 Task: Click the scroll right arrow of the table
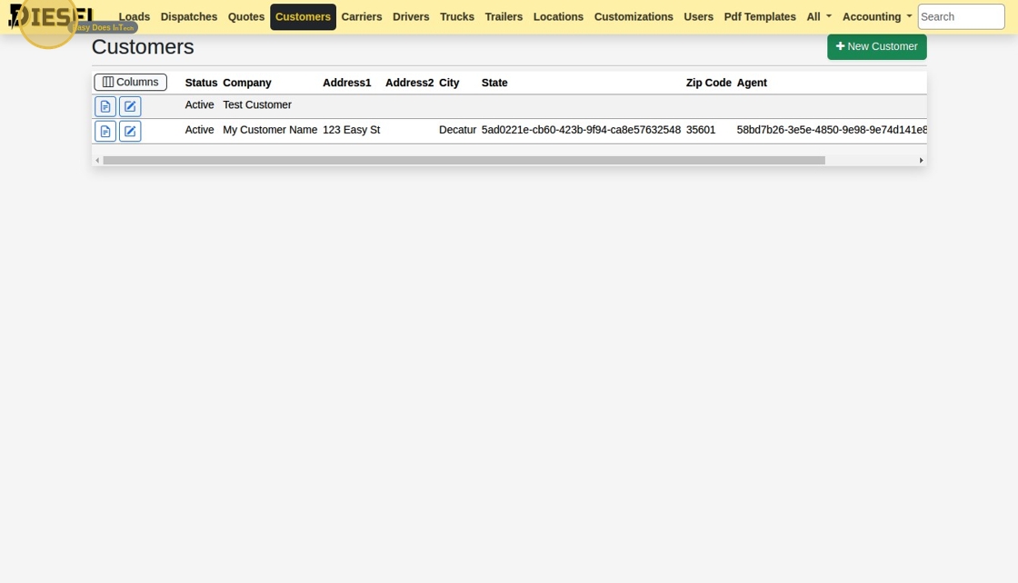(x=921, y=160)
